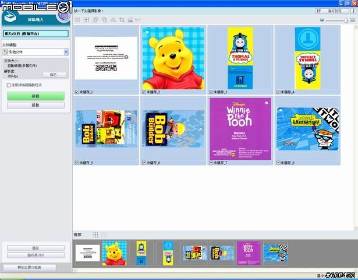
Task: Select the Trimming crop tool icon
Action: (122, 20)
